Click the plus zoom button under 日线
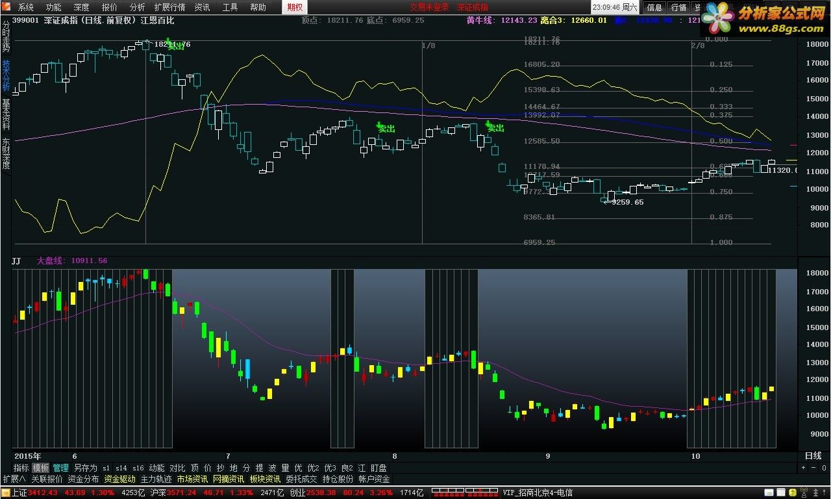The image size is (831, 499). (x=803, y=468)
